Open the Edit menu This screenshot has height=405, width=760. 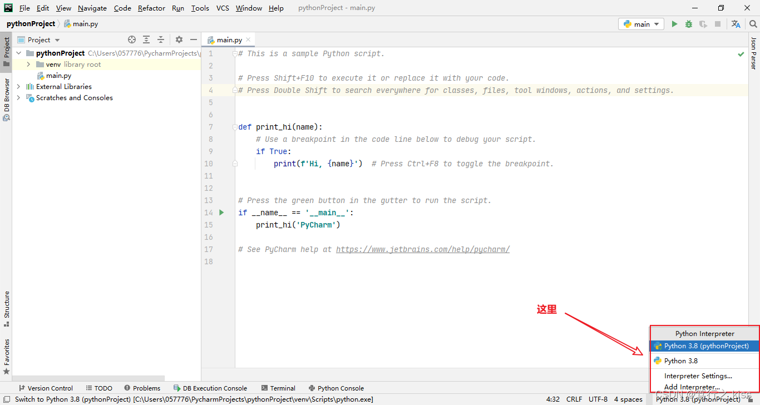tap(43, 8)
